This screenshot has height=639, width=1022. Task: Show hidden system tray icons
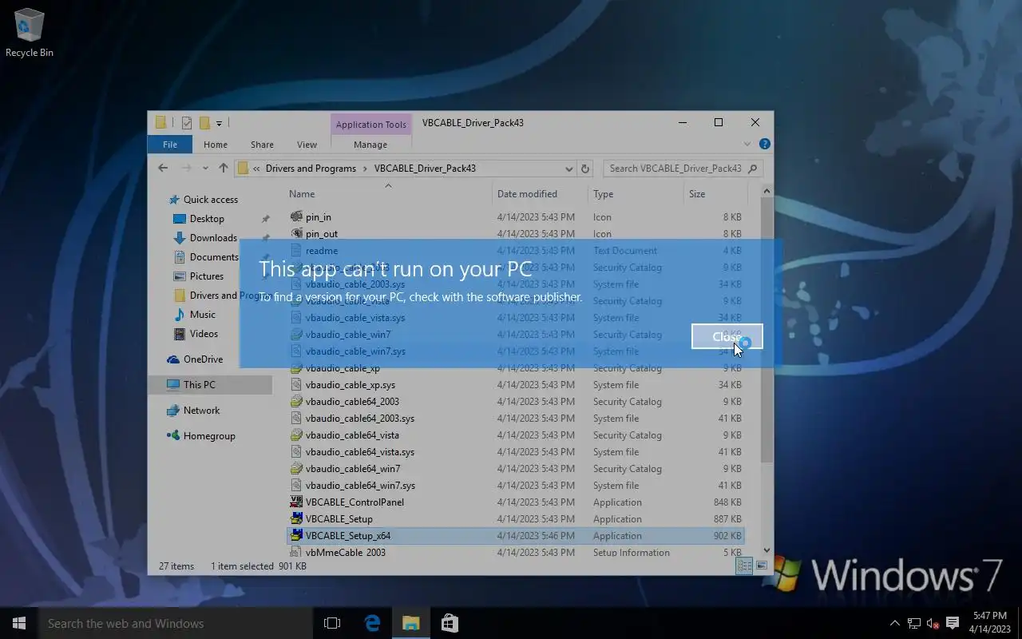pyautogui.click(x=894, y=623)
